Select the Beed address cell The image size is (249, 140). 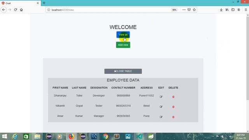(146, 106)
